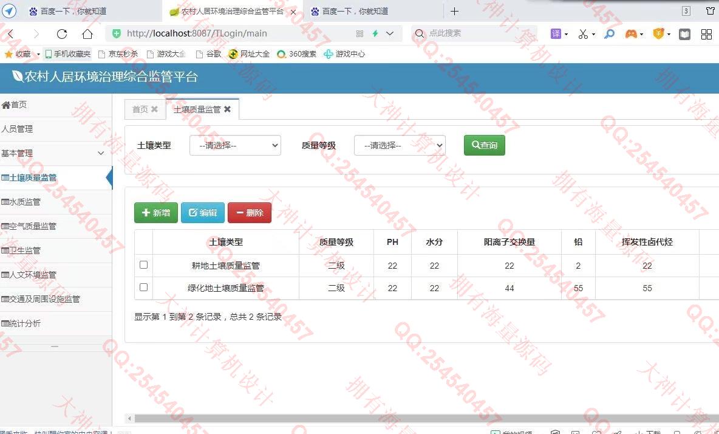Click the platform leaf logo in header

[x=18, y=76]
